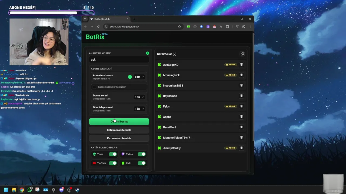Click the BotRix logo
The image size is (346, 194).
[x=97, y=37]
